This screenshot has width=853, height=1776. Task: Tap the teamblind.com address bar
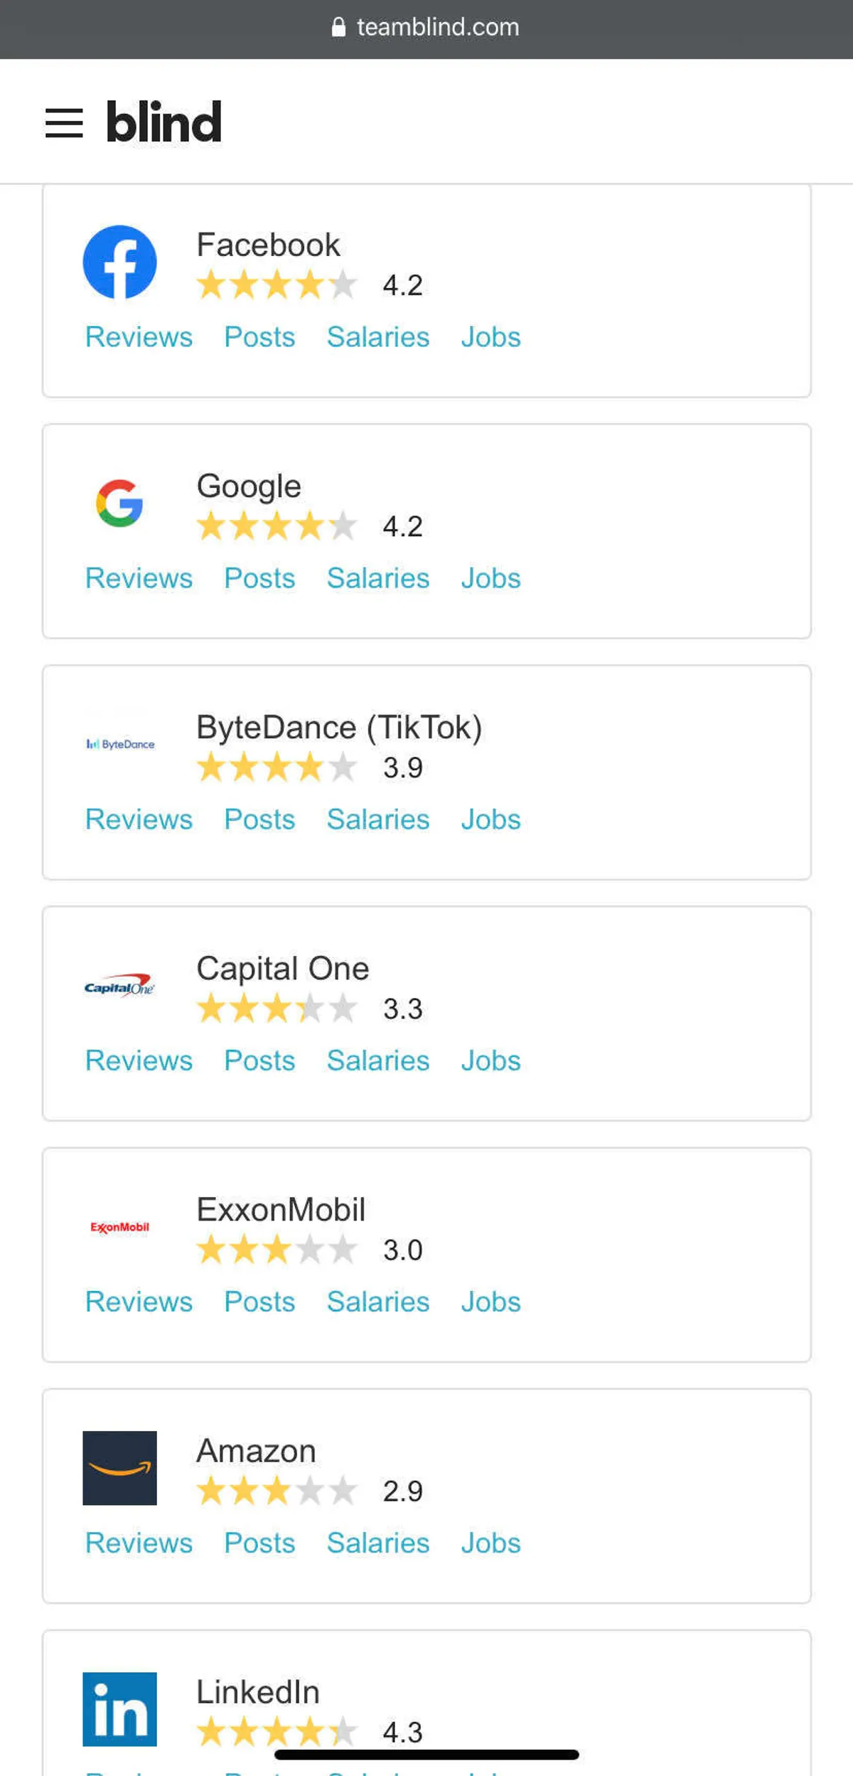point(426,28)
